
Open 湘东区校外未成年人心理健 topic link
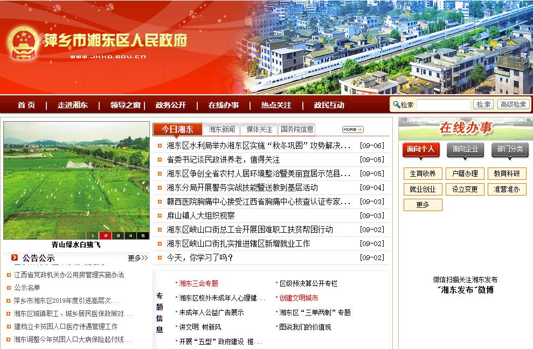[x=221, y=298]
